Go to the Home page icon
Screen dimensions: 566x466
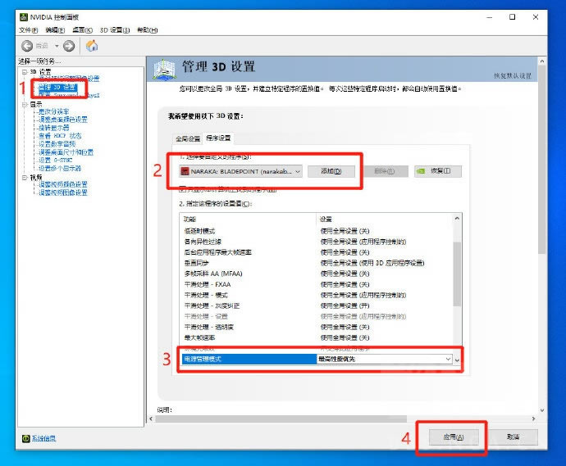point(92,46)
